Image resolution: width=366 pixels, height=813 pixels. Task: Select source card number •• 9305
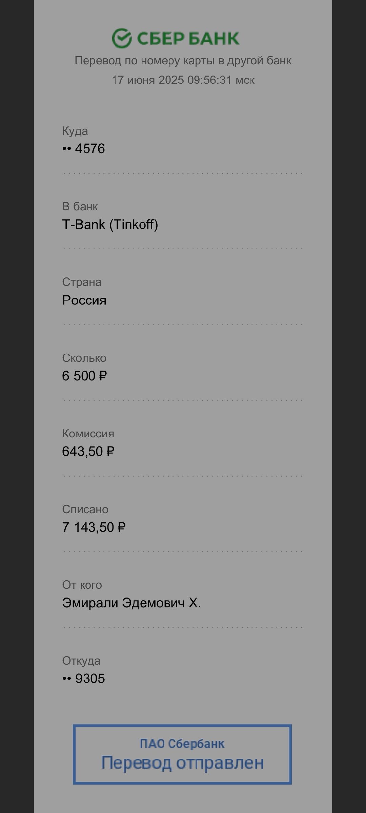[x=83, y=679]
